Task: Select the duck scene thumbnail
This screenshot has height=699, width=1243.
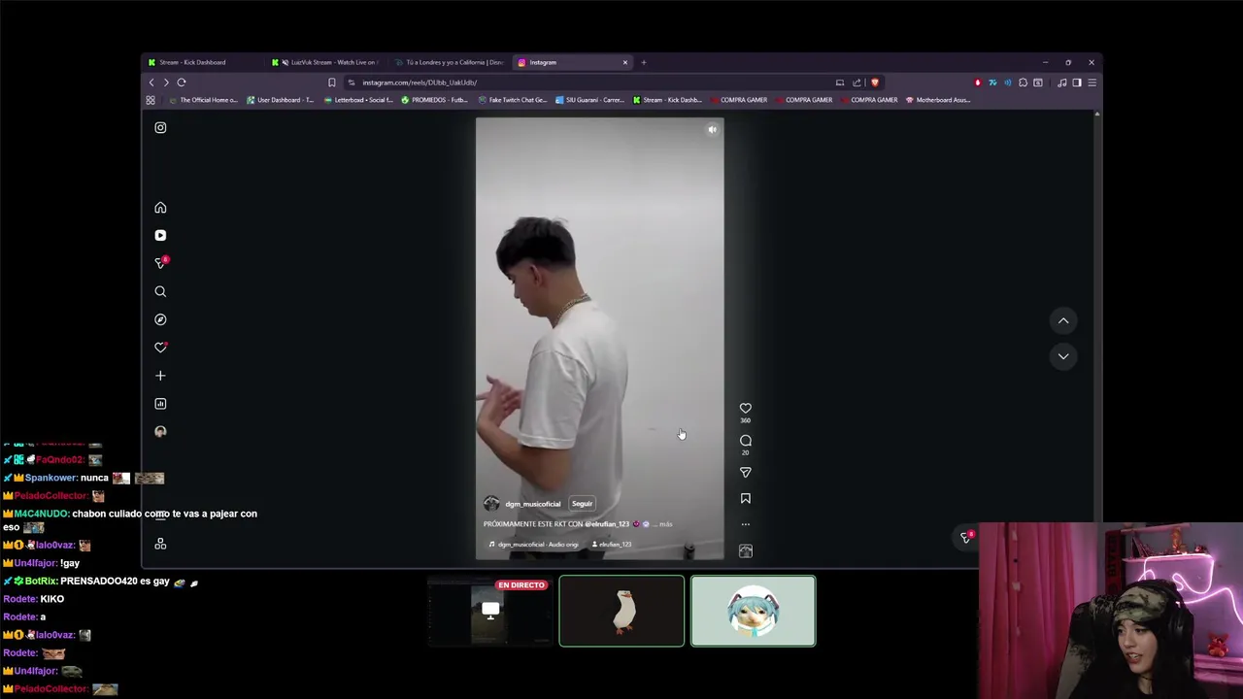Action: [621, 611]
